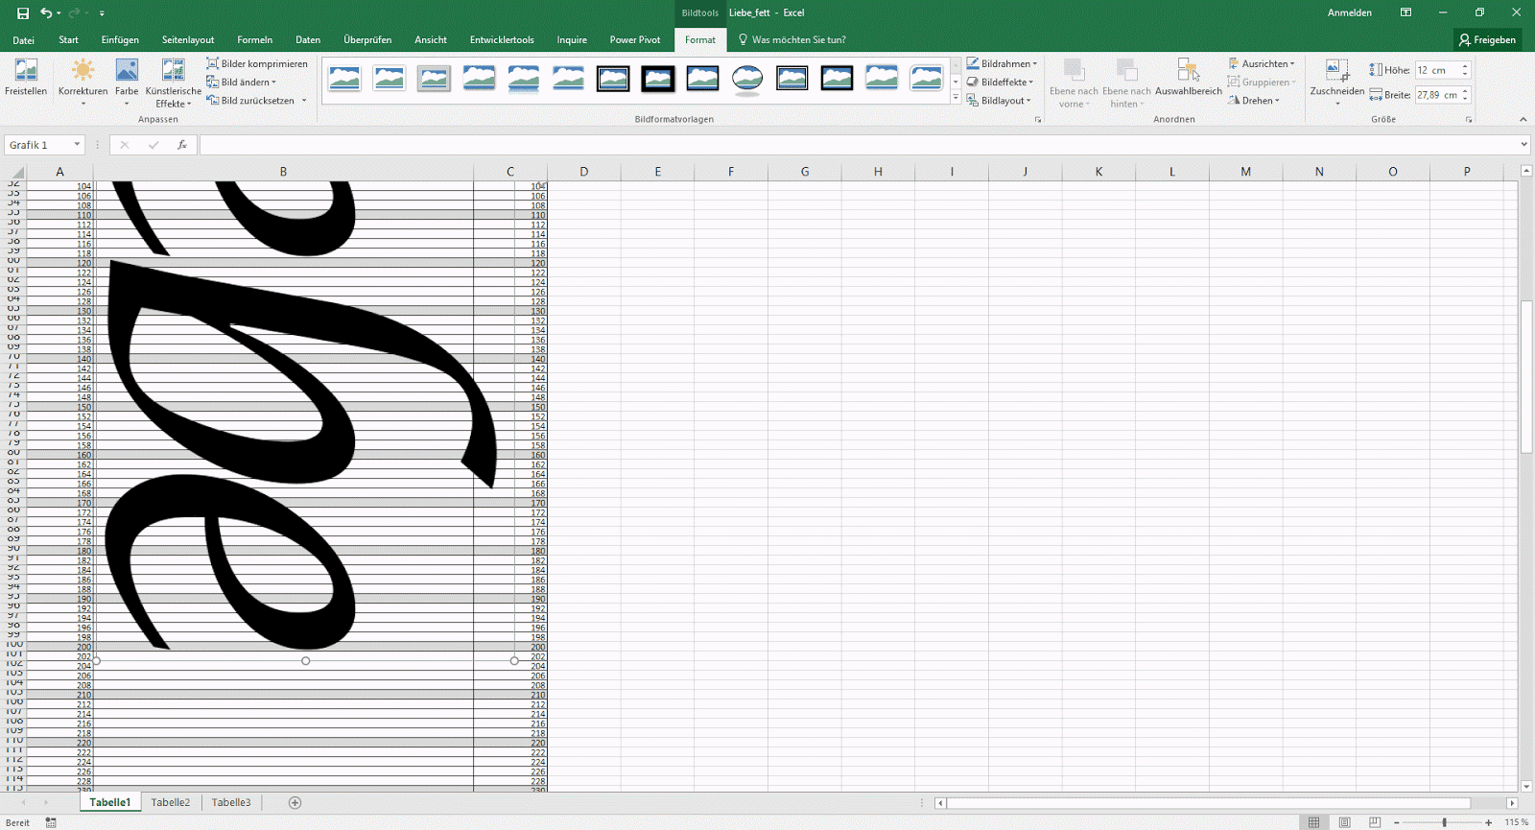Switch to Normal view in status bar
Screen dimensions: 1535x830
pos(1313,822)
